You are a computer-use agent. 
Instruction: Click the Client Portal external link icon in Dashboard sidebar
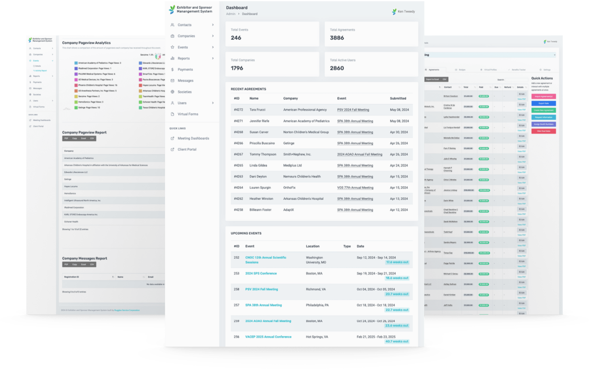(x=172, y=150)
